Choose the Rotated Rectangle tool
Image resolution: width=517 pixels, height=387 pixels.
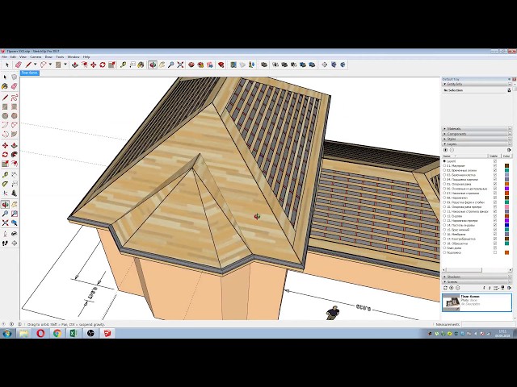coord(15,106)
